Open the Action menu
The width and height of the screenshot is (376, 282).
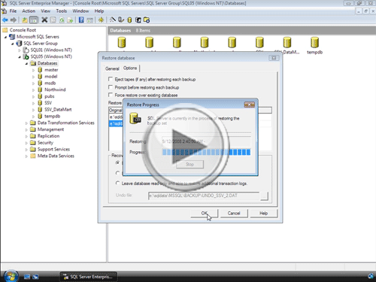tap(29, 11)
